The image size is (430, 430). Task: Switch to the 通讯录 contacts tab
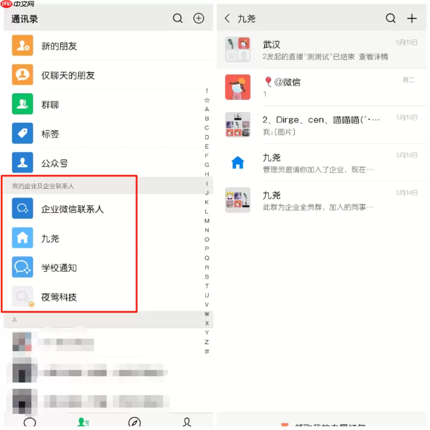(x=83, y=422)
